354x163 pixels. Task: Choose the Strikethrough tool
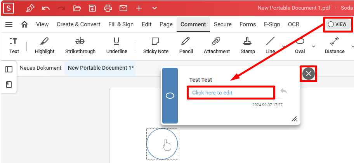tap(80, 46)
